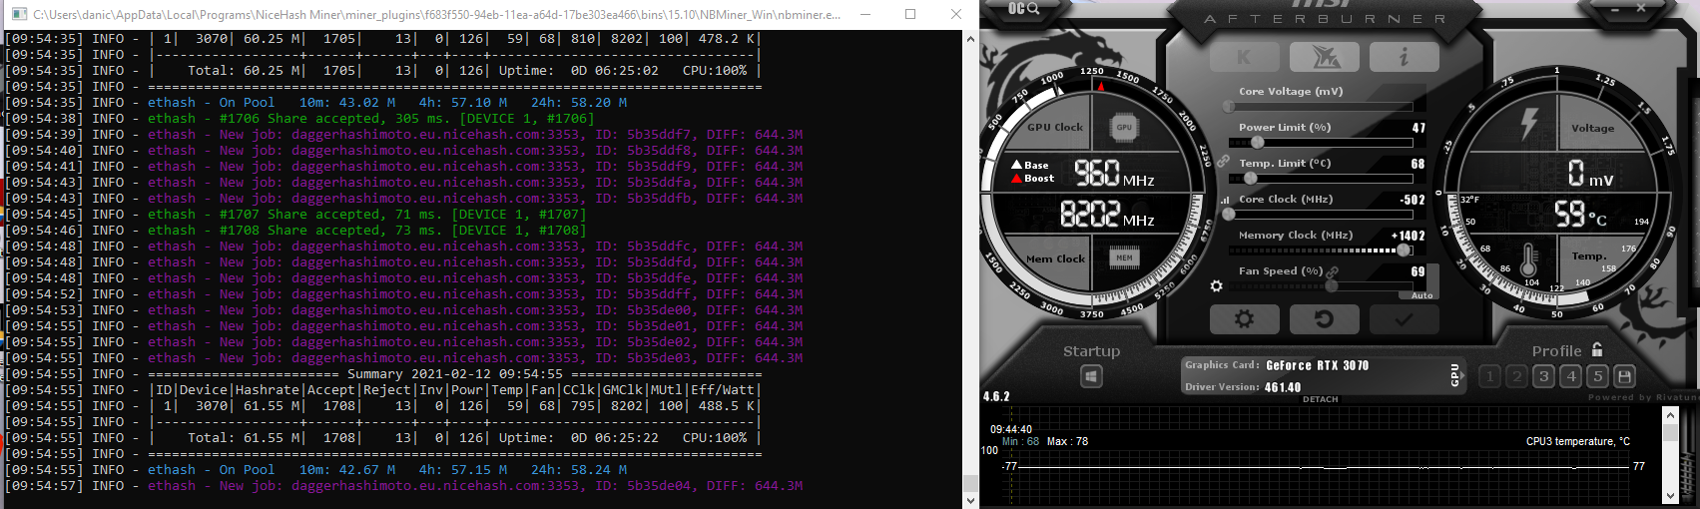The image size is (1700, 509).
Task: Apply settings with checkmark button
Action: coord(1405,319)
